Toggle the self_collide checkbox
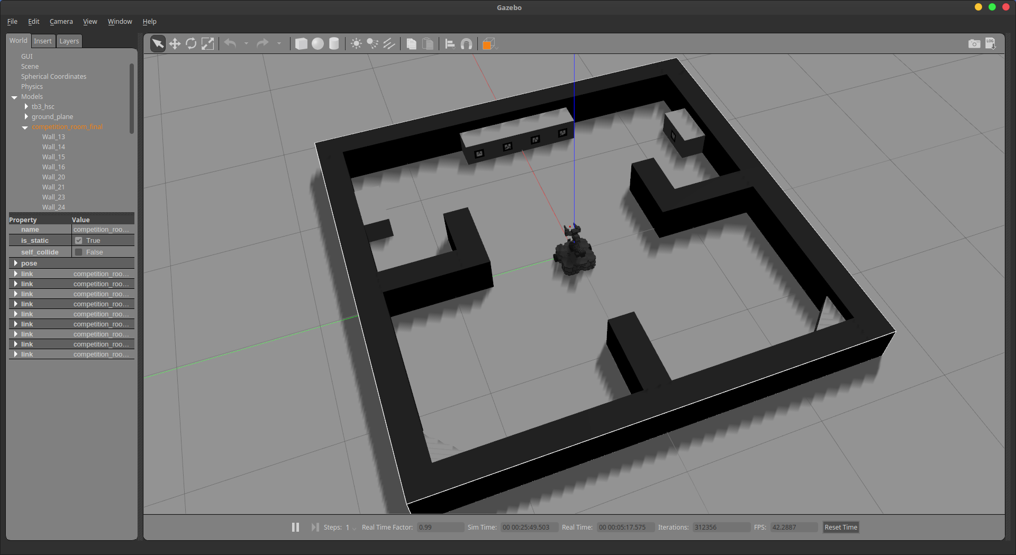This screenshot has height=555, width=1016. (x=79, y=252)
